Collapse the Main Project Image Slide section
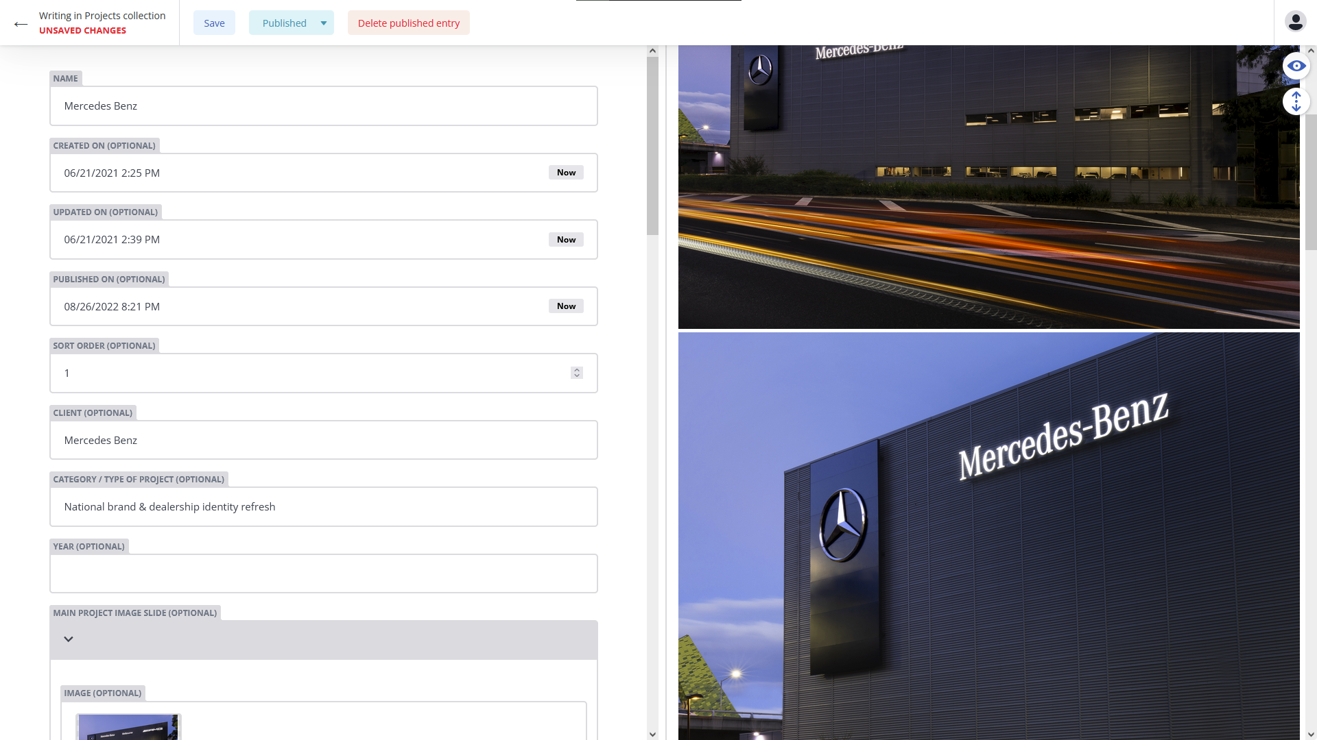Image resolution: width=1317 pixels, height=740 pixels. tap(69, 639)
